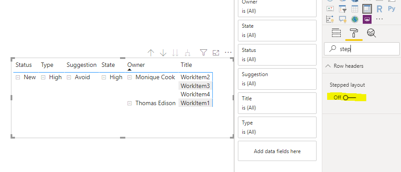Sort by the Owner column header
The width and height of the screenshot is (401, 172).
pyautogui.click(x=136, y=65)
